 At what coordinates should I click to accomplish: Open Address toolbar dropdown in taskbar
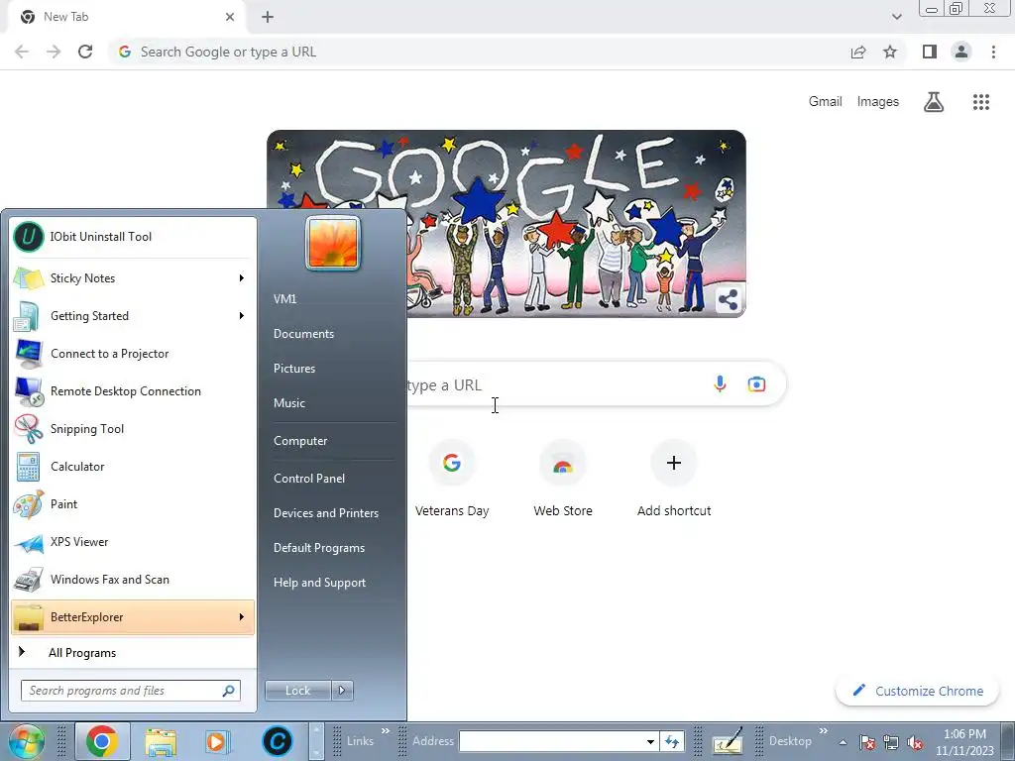650,741
